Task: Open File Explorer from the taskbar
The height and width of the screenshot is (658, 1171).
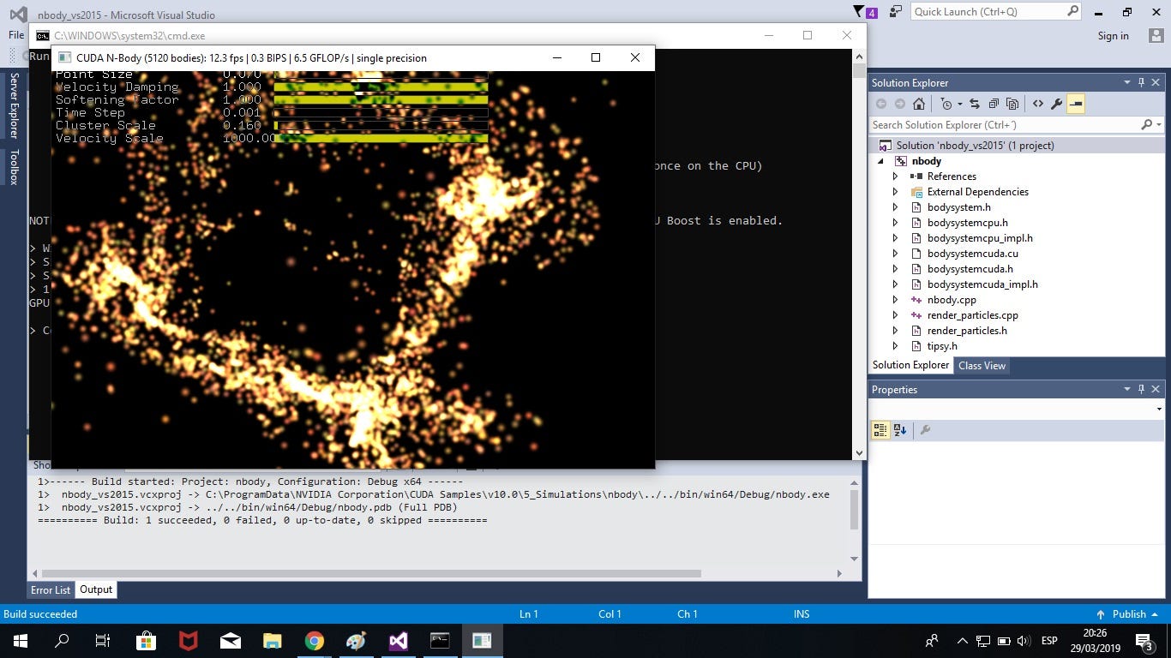Action: 273,640
